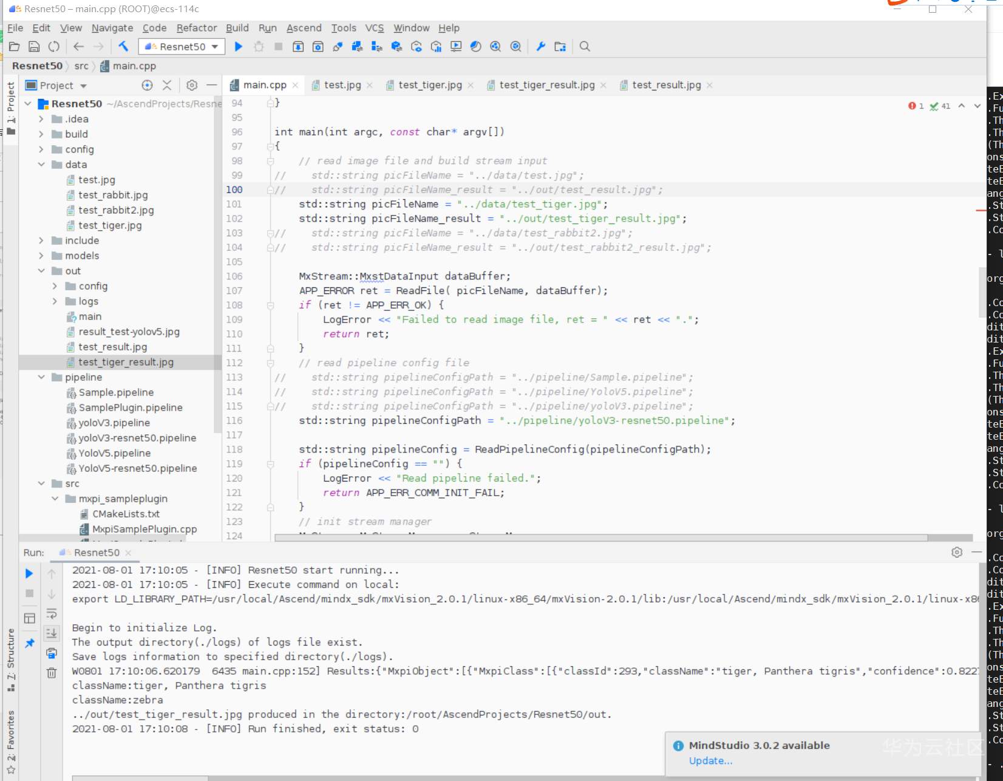
Task: Close the main.cpp editor tab
Action: tap(295, 85)
